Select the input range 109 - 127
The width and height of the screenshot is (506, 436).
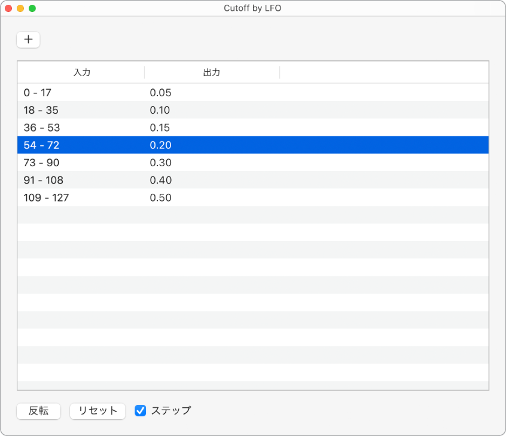coord(46,197)
